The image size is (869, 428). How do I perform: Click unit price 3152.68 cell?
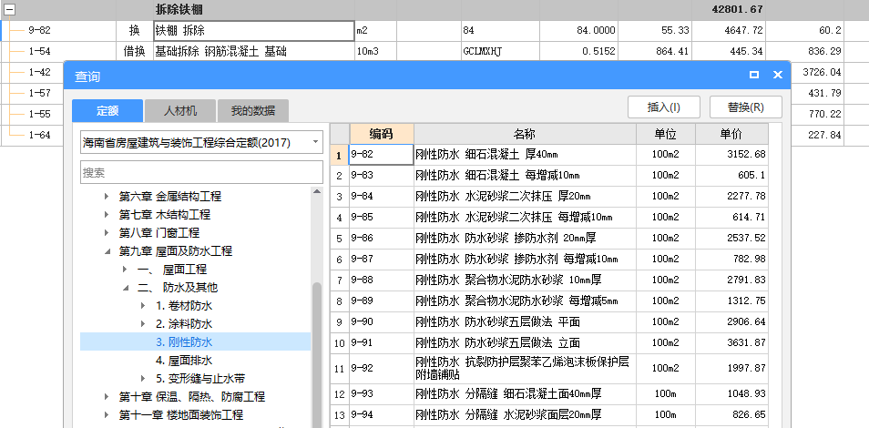(731, 155)
